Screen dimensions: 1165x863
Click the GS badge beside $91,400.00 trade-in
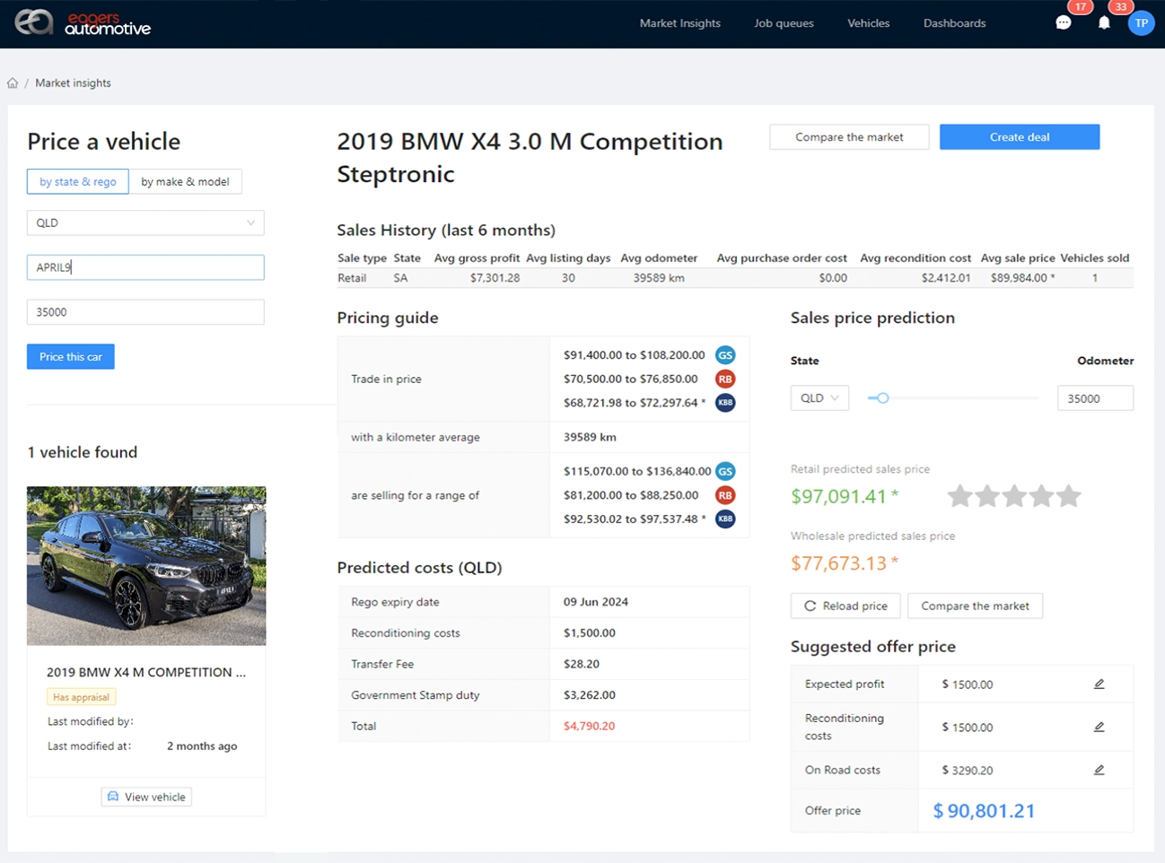[x=725, y=355]
